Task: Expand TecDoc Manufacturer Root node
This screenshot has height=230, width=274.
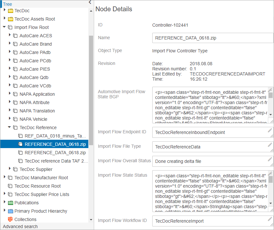Action: tap(4, 177)
